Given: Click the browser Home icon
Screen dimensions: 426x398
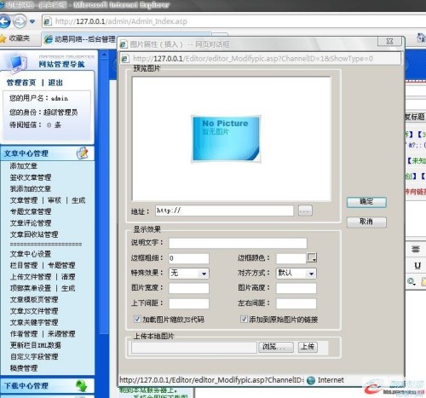Looking at the screenshot, I should tap(422, 37).
